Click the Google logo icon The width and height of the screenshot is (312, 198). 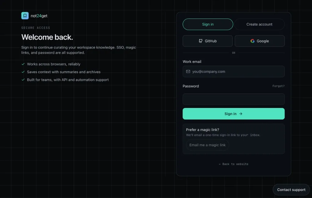click(x=253, y=41)
